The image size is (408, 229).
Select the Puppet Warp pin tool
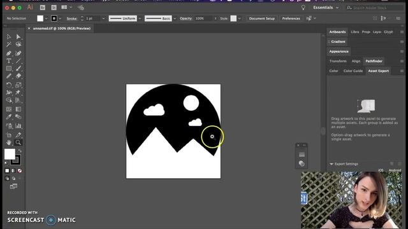pyautogui.click(x=18, y=92)
